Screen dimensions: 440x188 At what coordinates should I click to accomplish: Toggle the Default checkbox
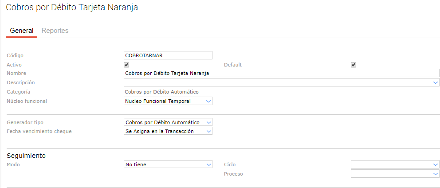coord(354,65)
